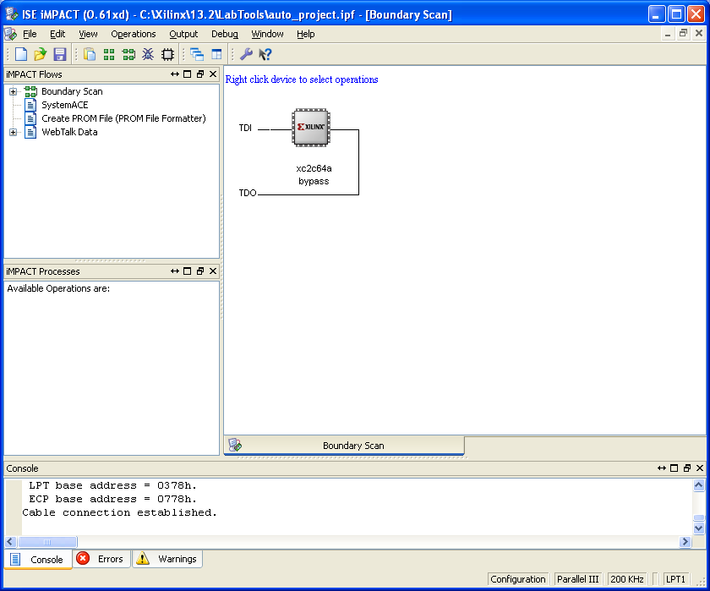Click 'Cable connection established.' console line

[119, 512]
